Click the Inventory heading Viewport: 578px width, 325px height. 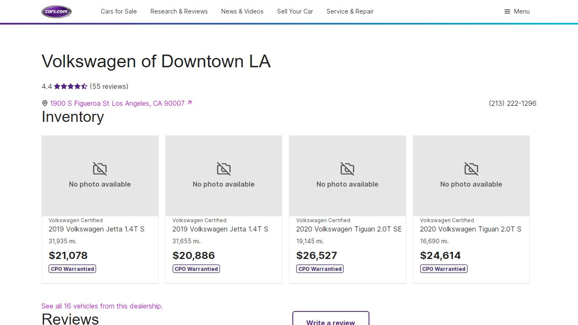tap(73, 117)
